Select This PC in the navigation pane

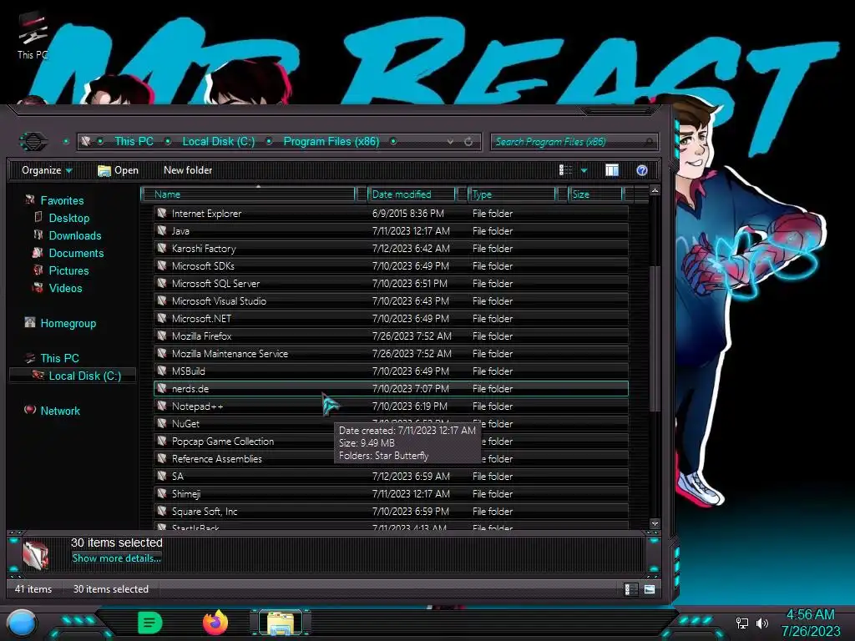(59, 358)
